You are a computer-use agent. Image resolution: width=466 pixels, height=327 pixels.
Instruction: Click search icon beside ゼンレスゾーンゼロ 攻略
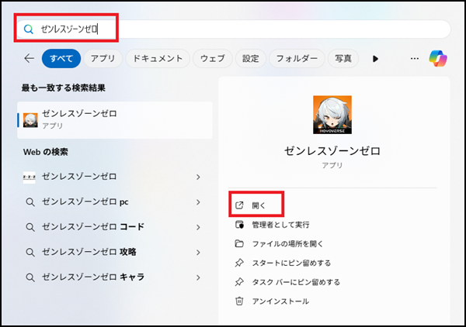coord(30,253)
